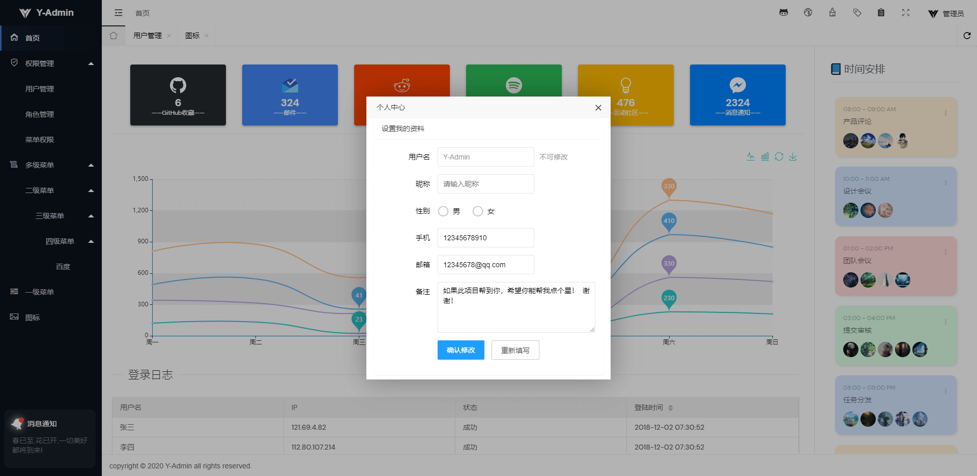Image resolution: width=977 pixels, height=476 pixels.
Task: Collapse the sidebar with the hamburger toggle
Action: pyautogui.click(x=118, y=12)
